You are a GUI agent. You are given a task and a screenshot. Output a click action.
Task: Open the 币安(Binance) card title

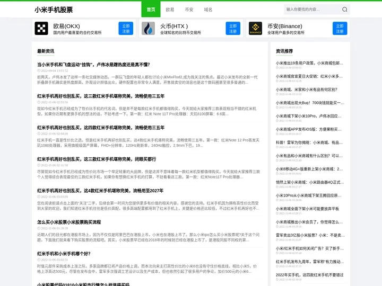click(x=285, y=26)
